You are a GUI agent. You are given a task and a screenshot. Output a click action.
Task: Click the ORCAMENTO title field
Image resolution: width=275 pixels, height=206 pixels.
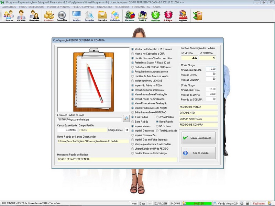point(198,113)
